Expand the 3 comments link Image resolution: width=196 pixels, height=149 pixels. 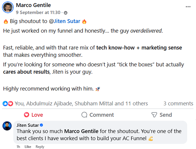178,104
